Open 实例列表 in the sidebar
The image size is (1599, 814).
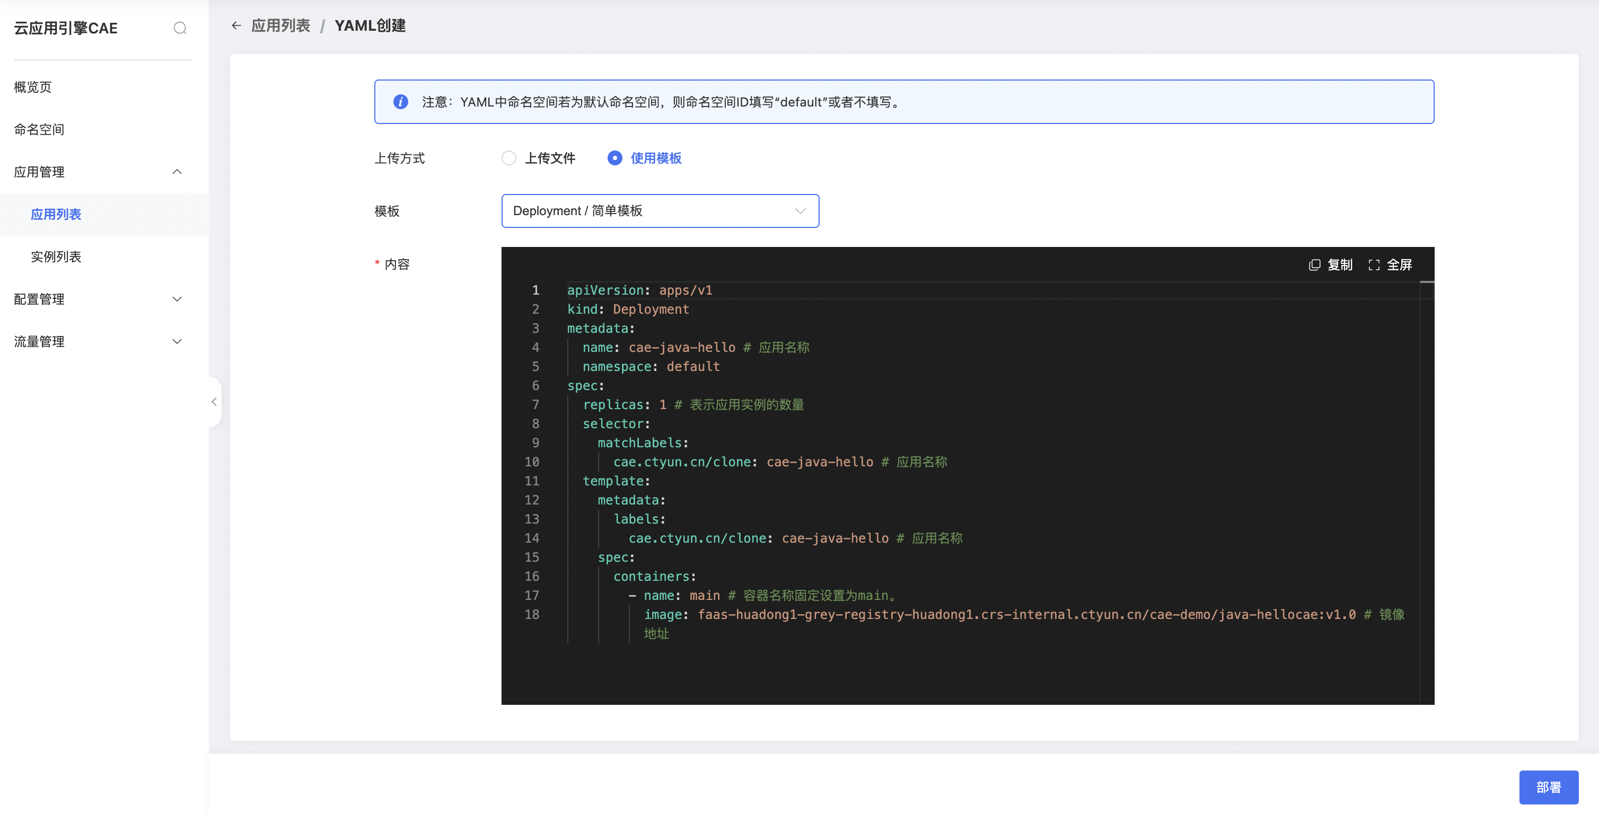click(x=56, y=256)
